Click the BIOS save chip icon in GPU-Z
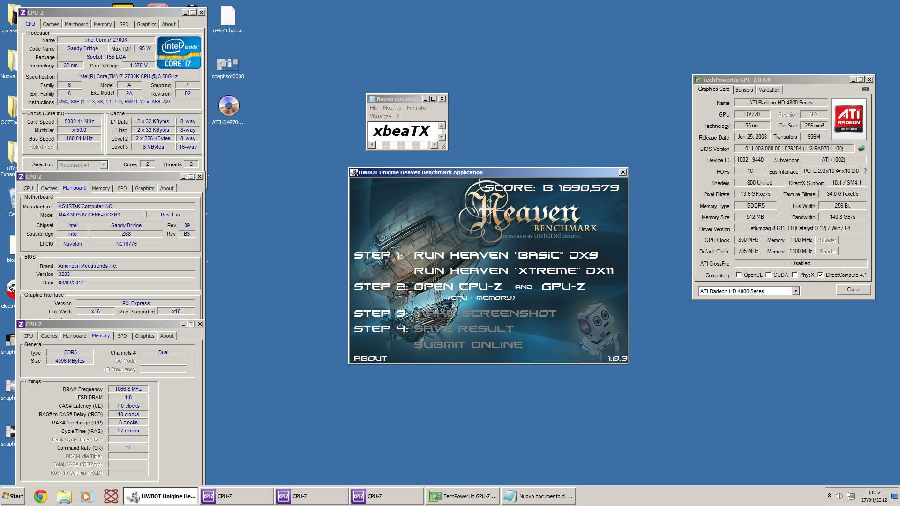The width and height of the screenshot is (900, 506). (862, 149)
